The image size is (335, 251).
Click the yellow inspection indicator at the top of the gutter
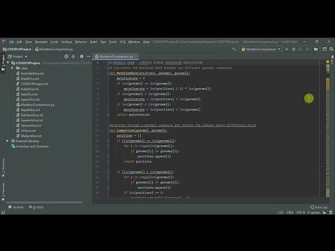tap(327, 61)
